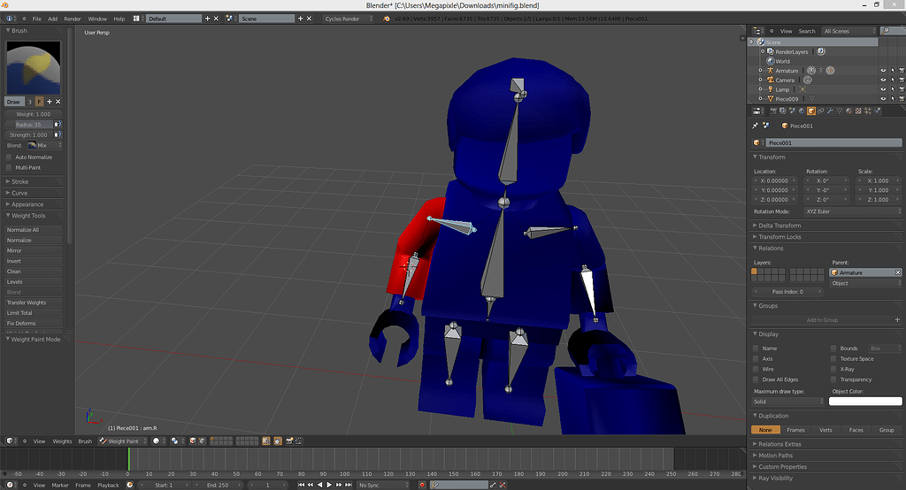Screen dimensions: 906x490
Task: Open the Material properties sphere tab
Action: [848, 111]
